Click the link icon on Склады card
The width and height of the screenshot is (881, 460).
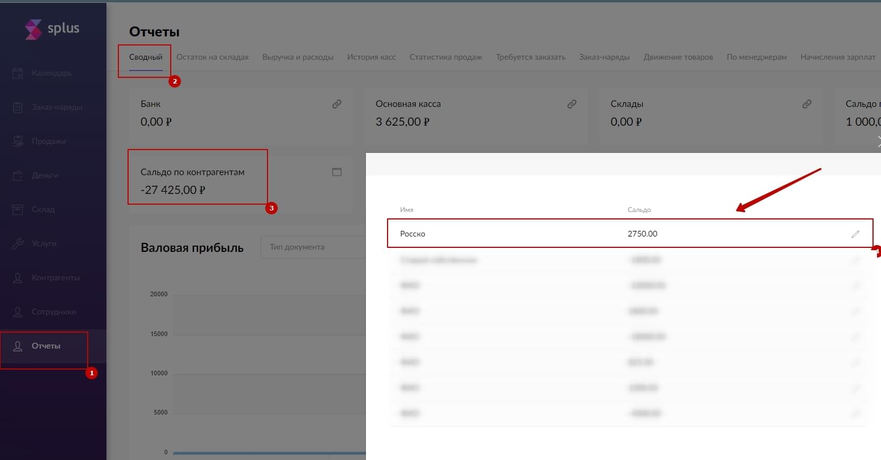coord(807,104)
